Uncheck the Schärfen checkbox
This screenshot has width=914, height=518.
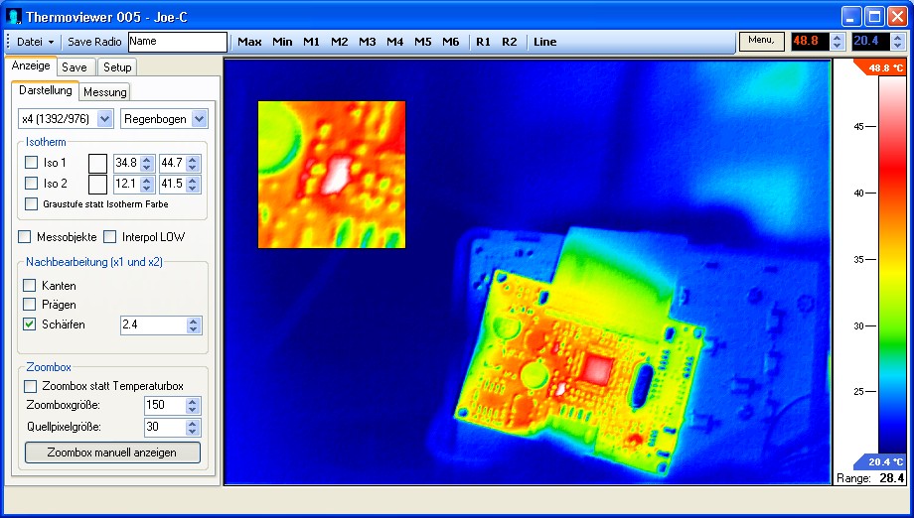click(x=30, y=324)
